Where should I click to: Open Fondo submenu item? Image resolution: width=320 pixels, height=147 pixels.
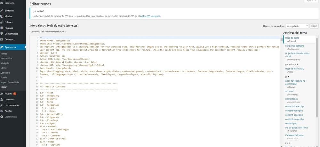coord(4,78)
